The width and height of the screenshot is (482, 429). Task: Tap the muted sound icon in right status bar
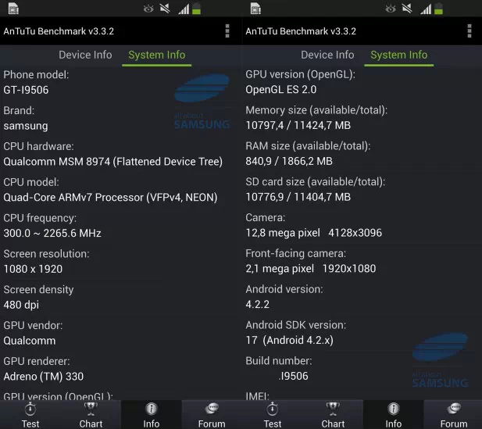[407, 9]
